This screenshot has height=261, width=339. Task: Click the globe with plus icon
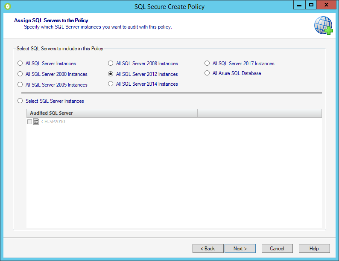(324, 26)
